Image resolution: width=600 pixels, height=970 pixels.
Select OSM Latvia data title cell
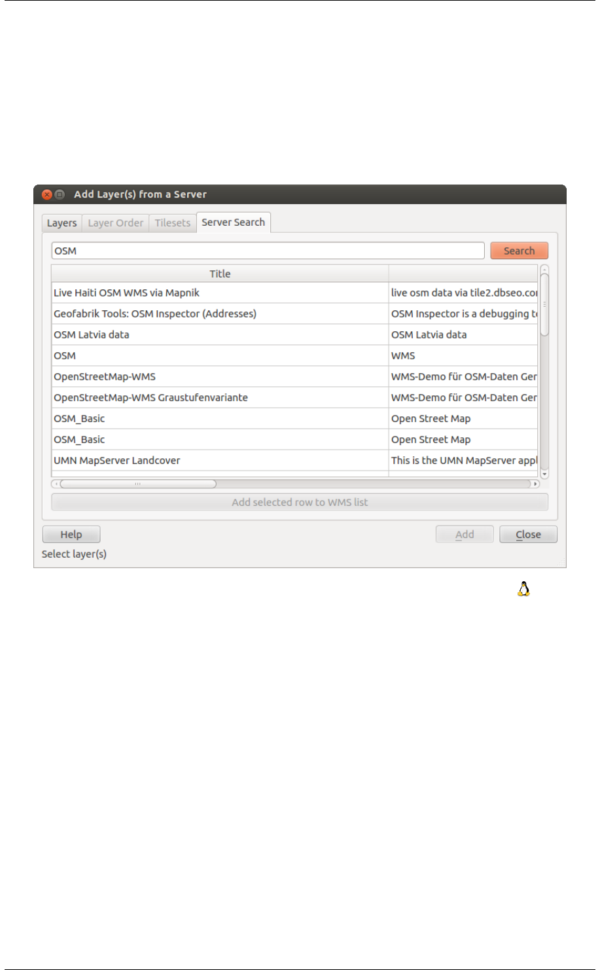click(x=220, y=334)
